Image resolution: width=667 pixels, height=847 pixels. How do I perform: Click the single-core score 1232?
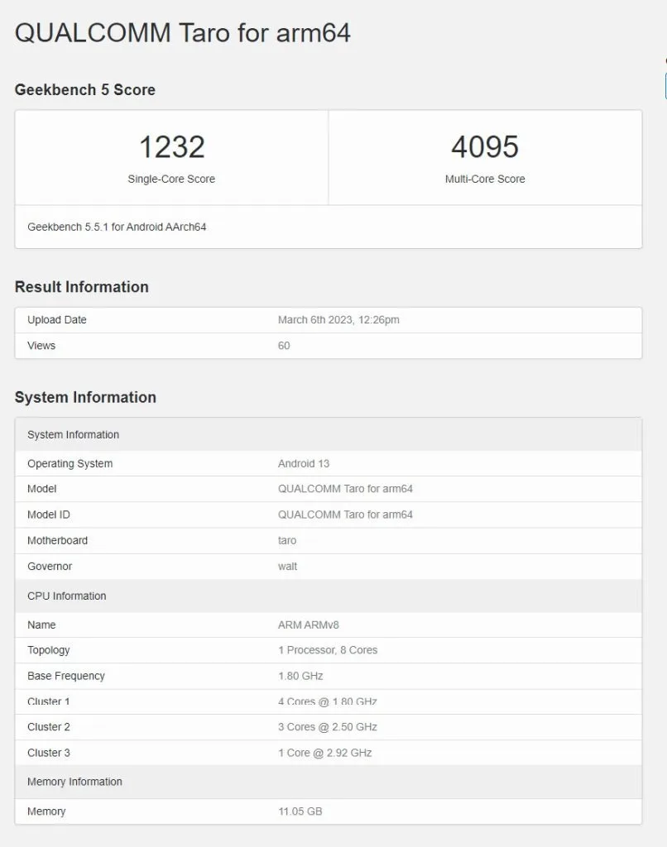click(x=171, y=147)
